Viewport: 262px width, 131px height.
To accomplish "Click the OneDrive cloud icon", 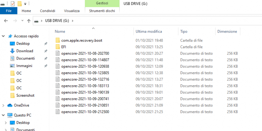I will click(x=10, y=105).
